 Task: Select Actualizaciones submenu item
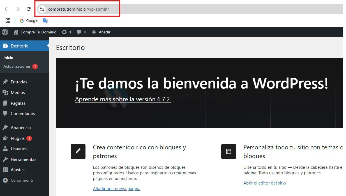coord(17,66)
